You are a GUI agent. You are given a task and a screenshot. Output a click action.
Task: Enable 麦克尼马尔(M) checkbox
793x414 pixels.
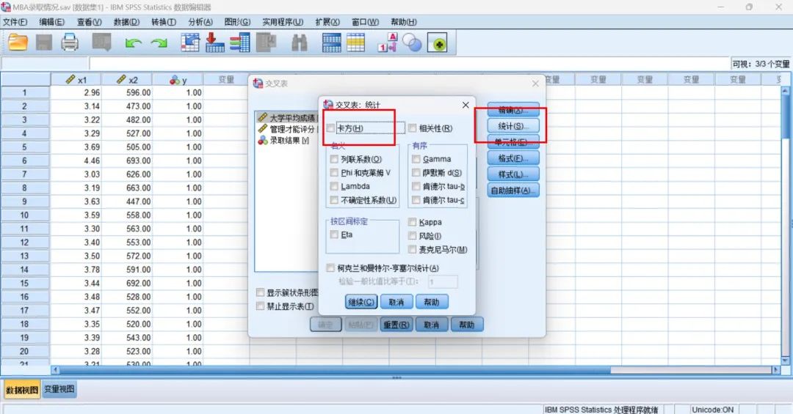pos(412,249)
